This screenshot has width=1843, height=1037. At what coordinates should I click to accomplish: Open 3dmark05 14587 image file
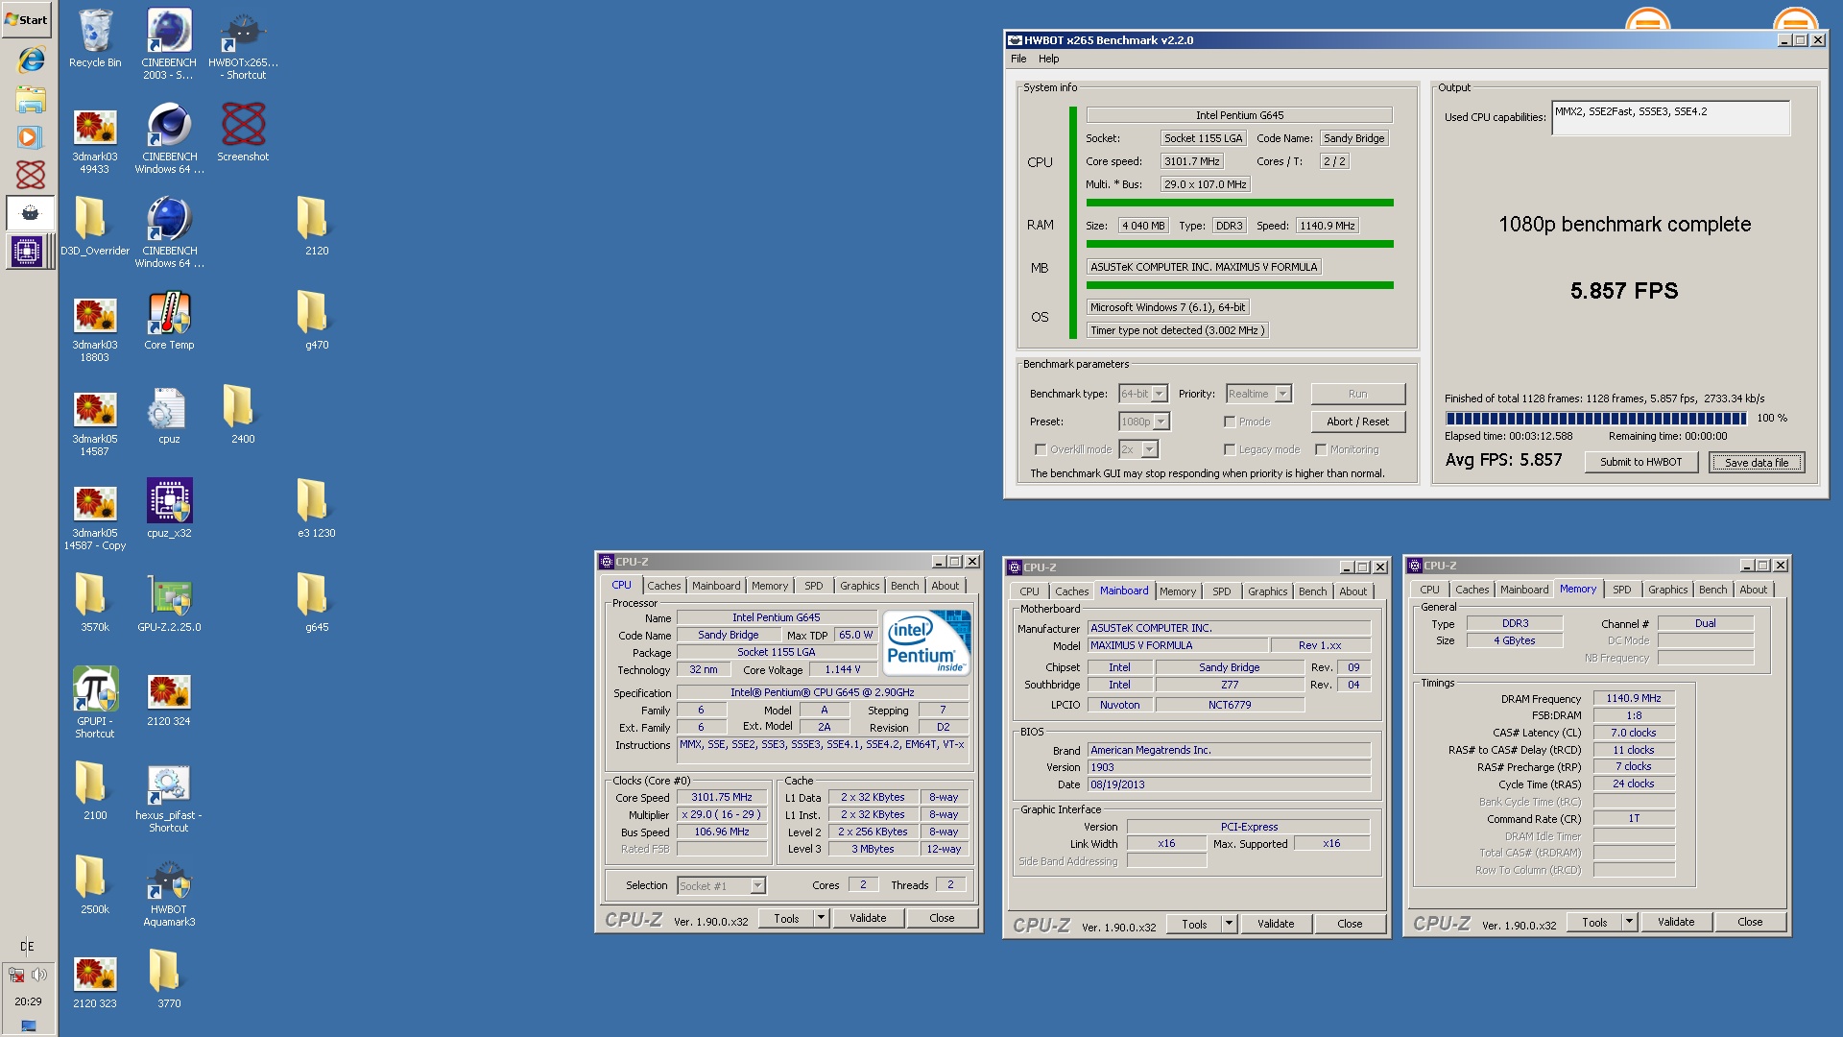point(95,422)
